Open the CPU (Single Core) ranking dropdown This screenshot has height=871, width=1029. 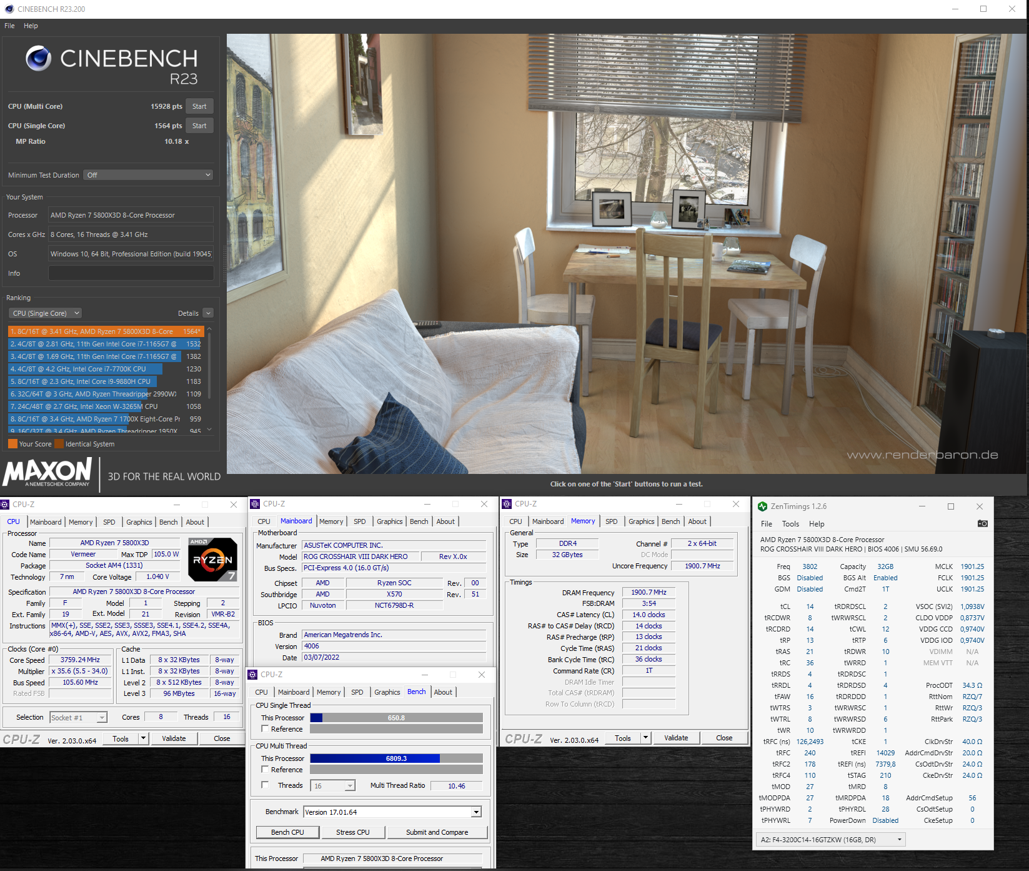[x=45, y=313]
